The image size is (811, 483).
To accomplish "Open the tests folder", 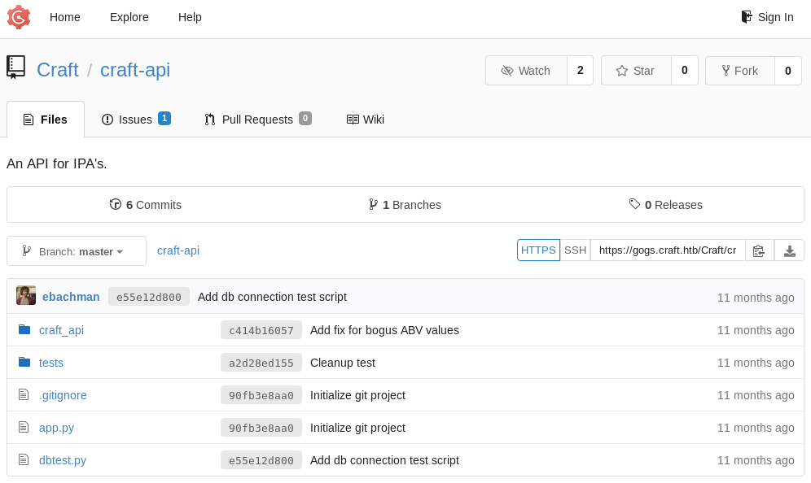I will coord(51,363).
